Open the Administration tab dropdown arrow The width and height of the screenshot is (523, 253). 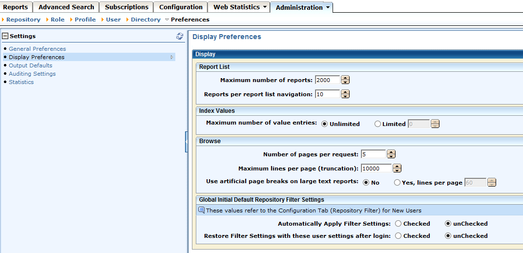[328, 7]
